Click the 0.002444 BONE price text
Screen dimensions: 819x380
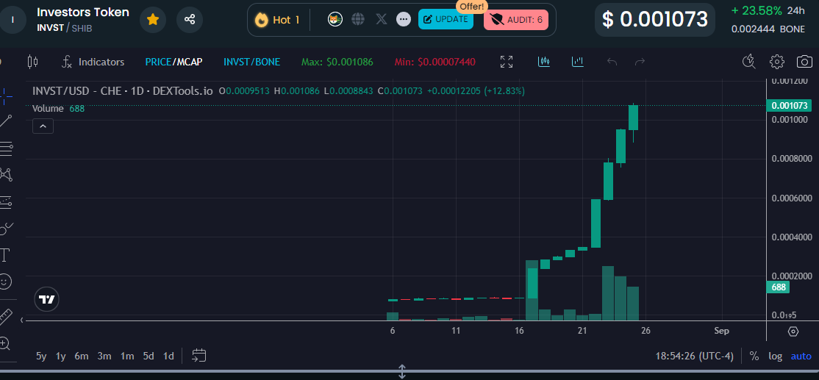[x=768, y=29]
